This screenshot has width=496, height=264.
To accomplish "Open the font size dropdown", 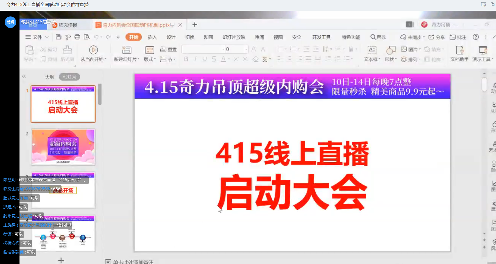I will [x=245, y=49].
